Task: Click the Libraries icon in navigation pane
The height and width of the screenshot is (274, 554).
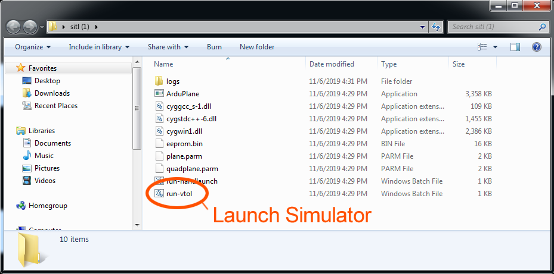Action: pos(21,131)
